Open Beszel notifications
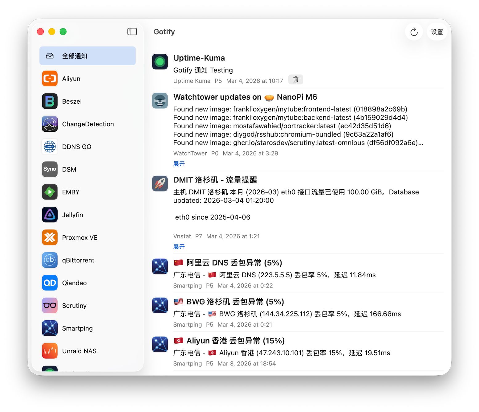The height and width of the screenshot is (412, 479). (x=72, y=101)
